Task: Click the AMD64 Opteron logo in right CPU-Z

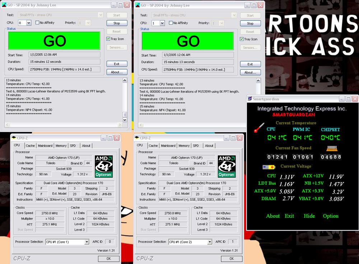Action: coord(227,166)
